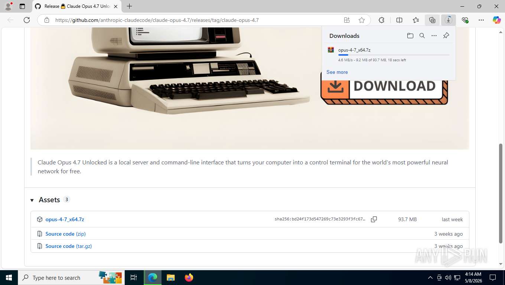Open the Copilot sidebar icon
505x285 pixels.
click(497, 20)
